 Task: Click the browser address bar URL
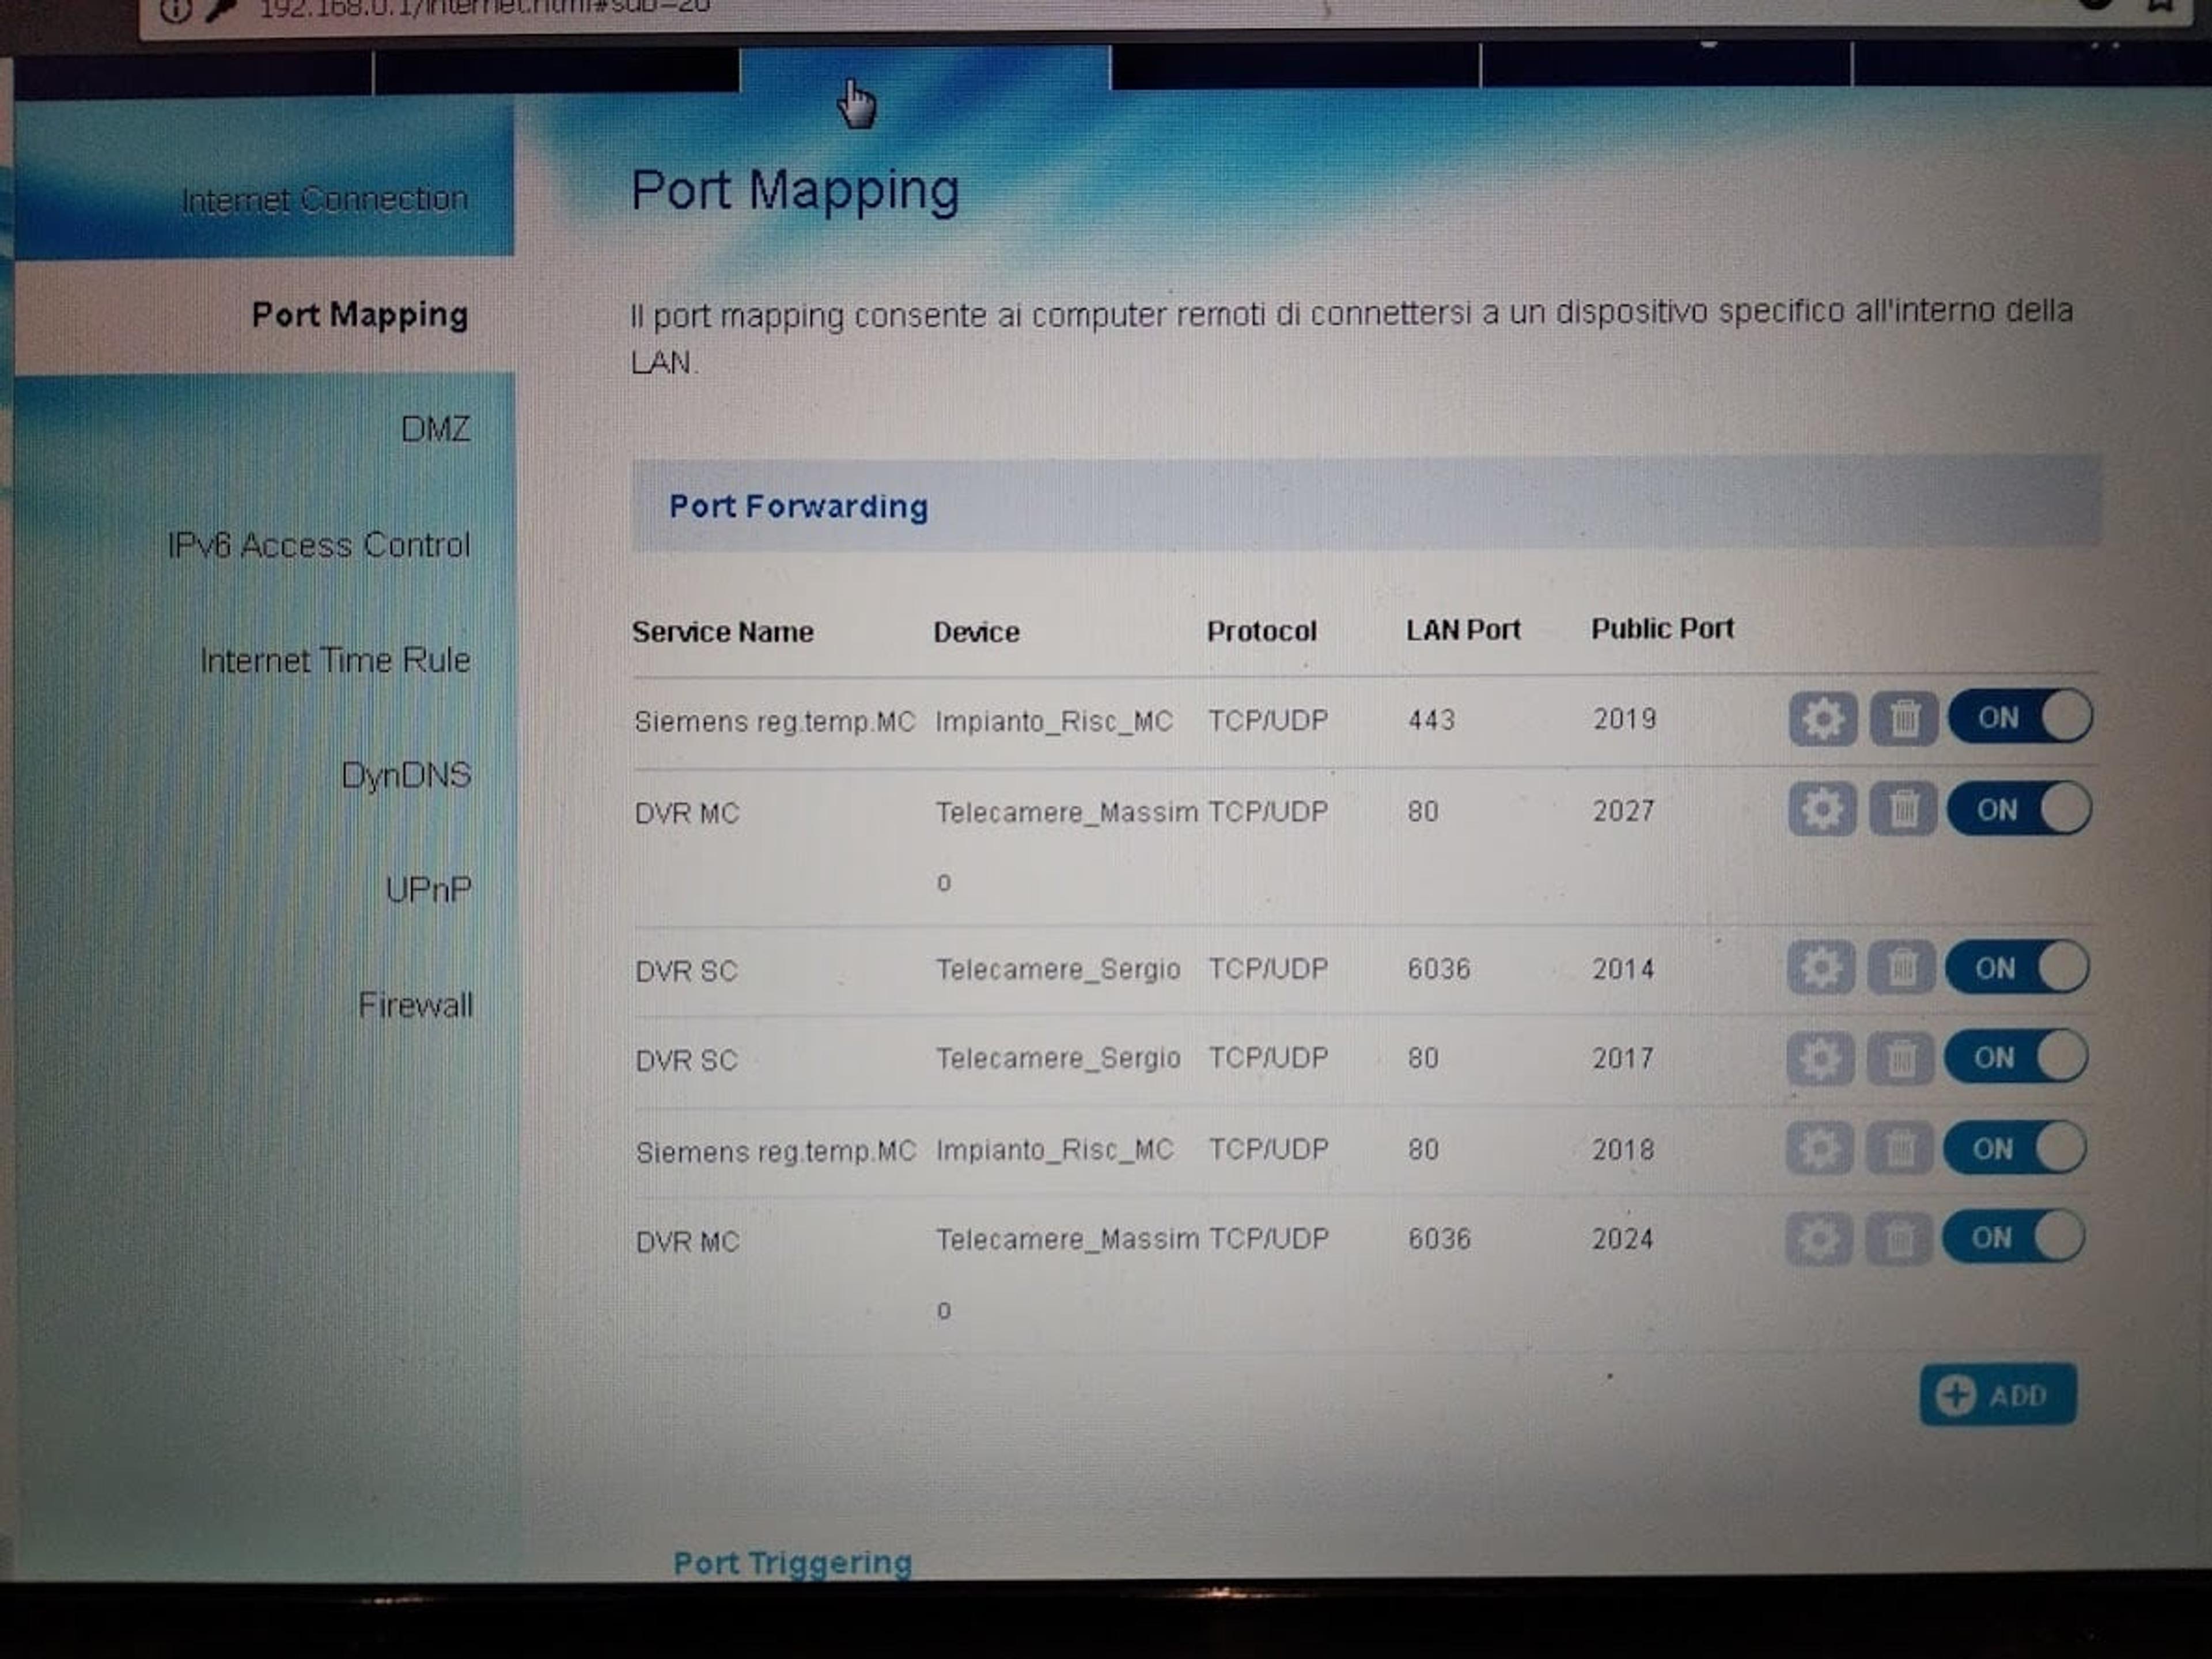coord(484,8)
